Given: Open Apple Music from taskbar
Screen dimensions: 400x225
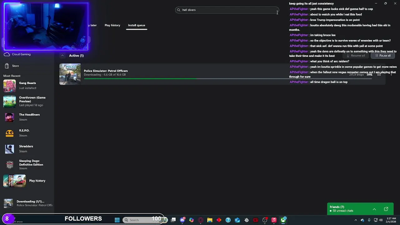Looking at the screenshot, I should coord(274,220).
